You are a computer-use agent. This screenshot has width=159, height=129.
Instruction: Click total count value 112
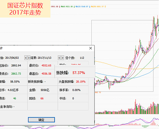(x=82, y=58)
